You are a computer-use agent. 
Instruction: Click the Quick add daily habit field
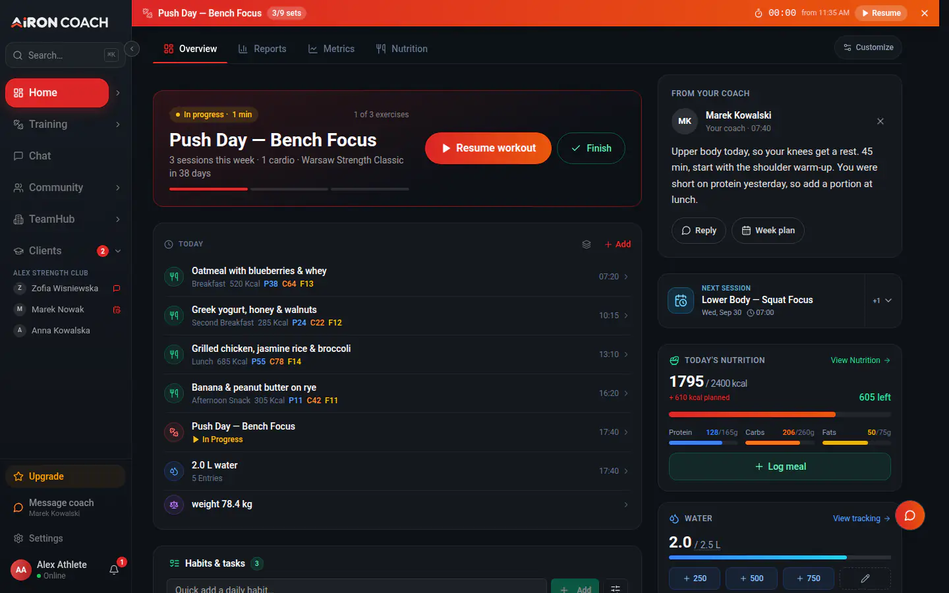(357, 586)
